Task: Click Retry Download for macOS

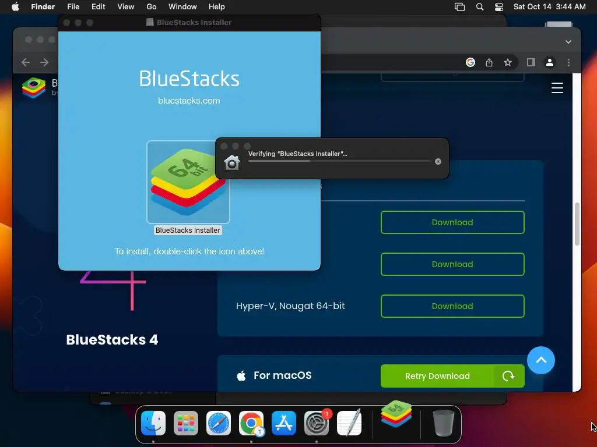Action: tap(437, 376)
